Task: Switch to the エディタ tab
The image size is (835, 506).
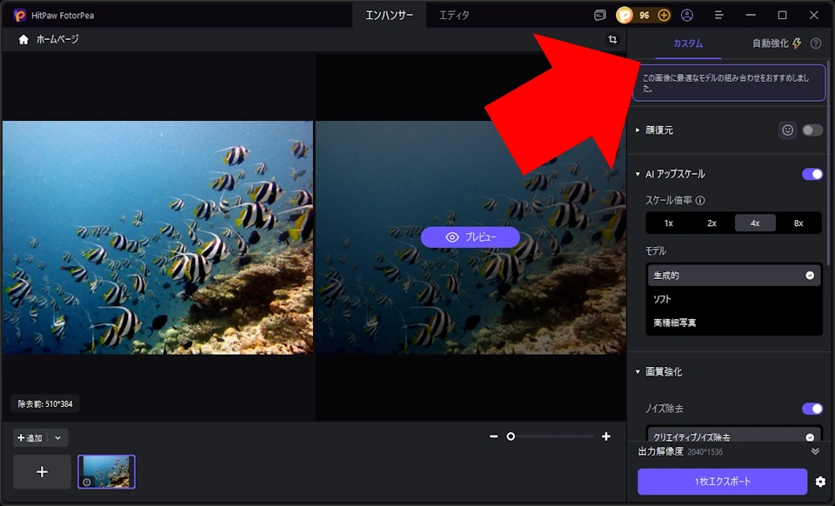Action: [454, 16]
